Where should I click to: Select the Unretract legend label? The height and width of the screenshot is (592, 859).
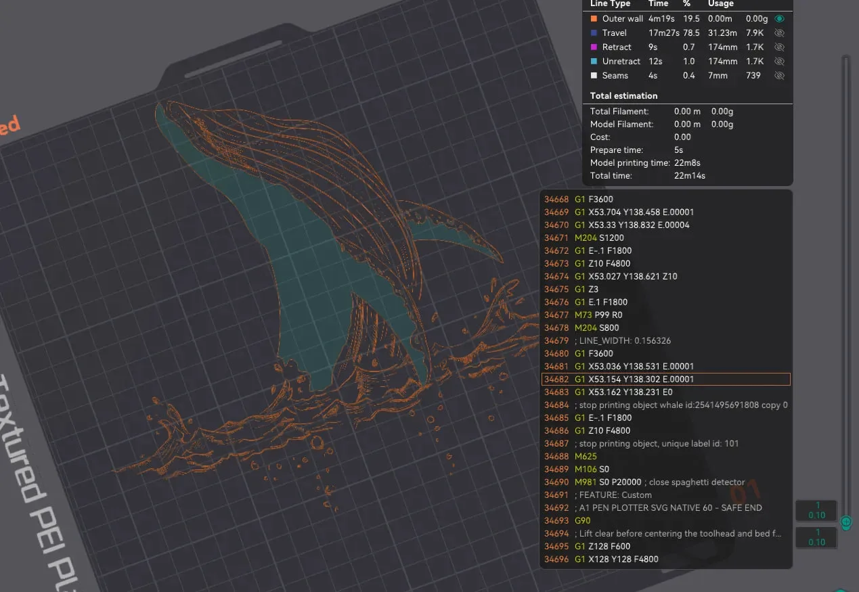pyautogui.click(x=621, y=62)
